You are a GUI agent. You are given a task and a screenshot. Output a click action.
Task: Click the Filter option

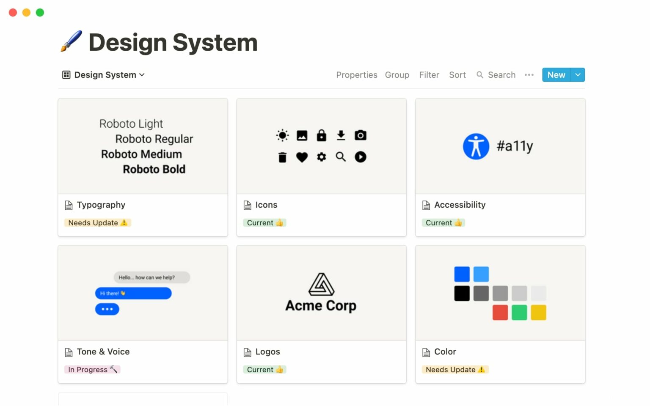pos(429,74)
